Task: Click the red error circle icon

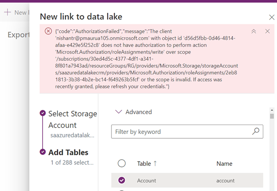Action: [x=48, y=31]
